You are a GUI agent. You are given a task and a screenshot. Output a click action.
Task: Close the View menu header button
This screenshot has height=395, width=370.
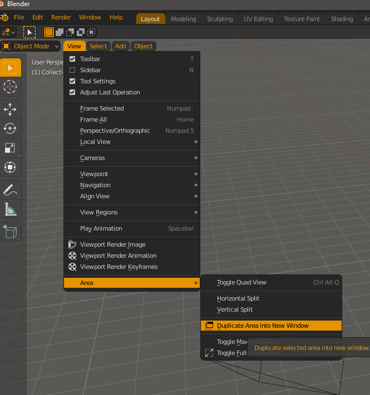click(x=74, y=46)
